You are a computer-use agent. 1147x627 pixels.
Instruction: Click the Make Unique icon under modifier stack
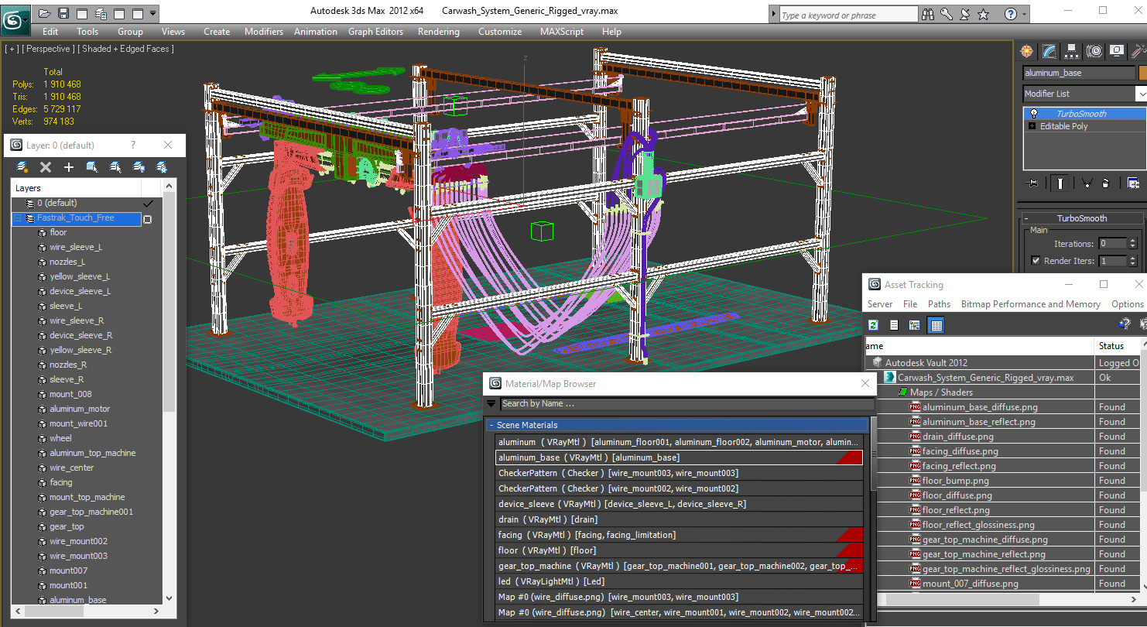pos(1087,183)
